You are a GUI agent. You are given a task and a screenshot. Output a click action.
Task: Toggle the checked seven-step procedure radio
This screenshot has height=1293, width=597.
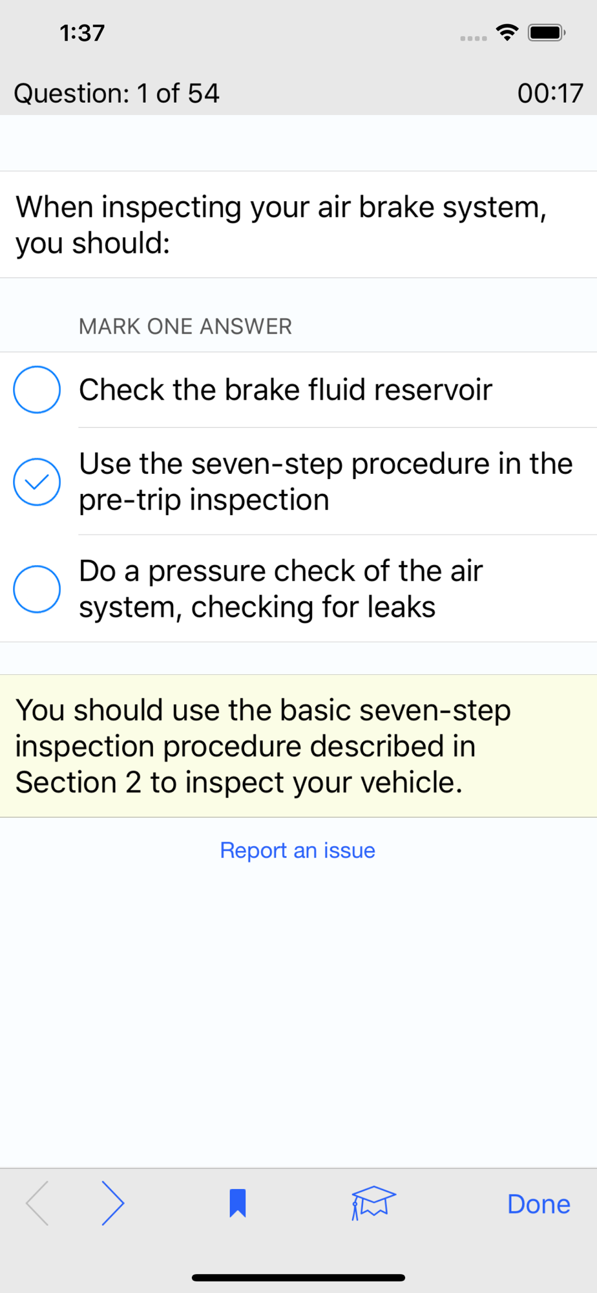pos(37,482)
